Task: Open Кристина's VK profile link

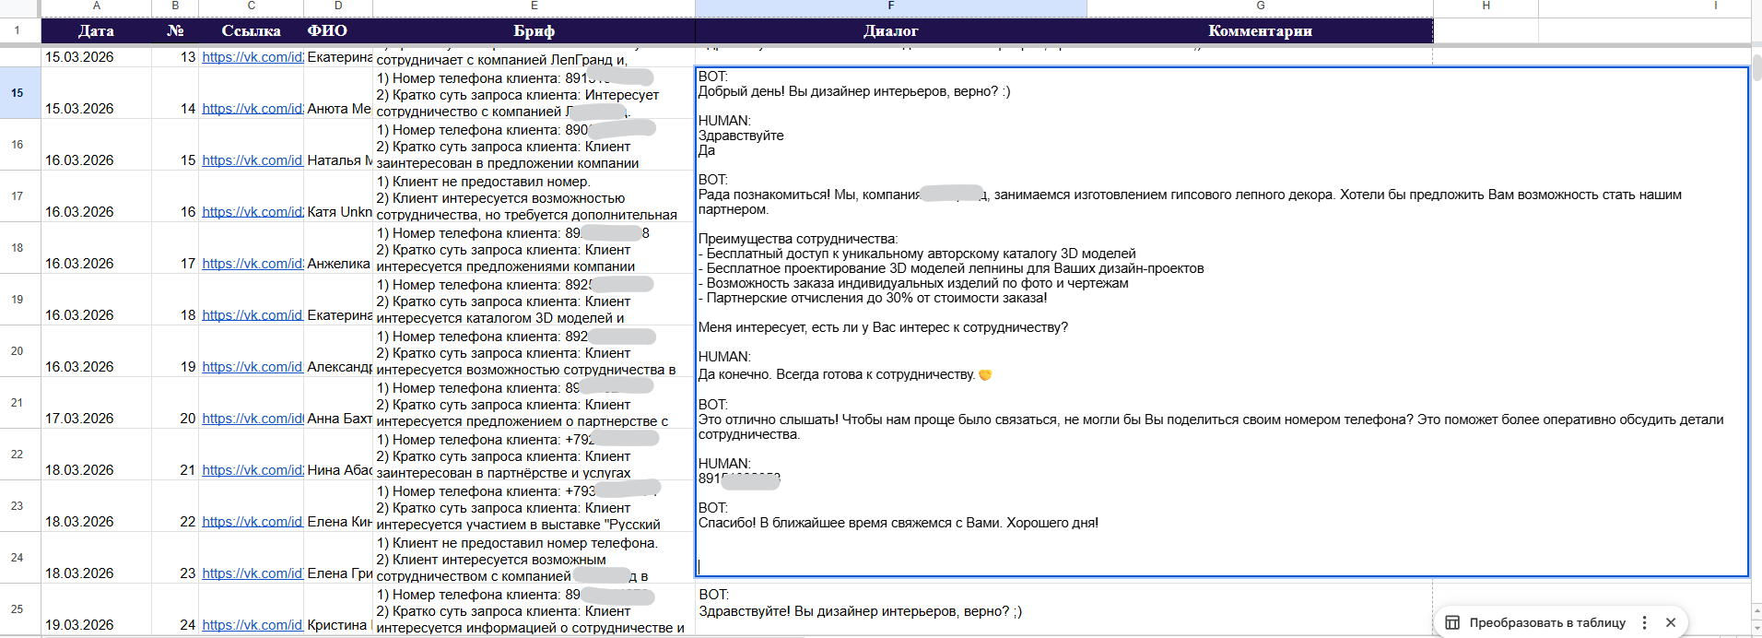Action: 252,625
